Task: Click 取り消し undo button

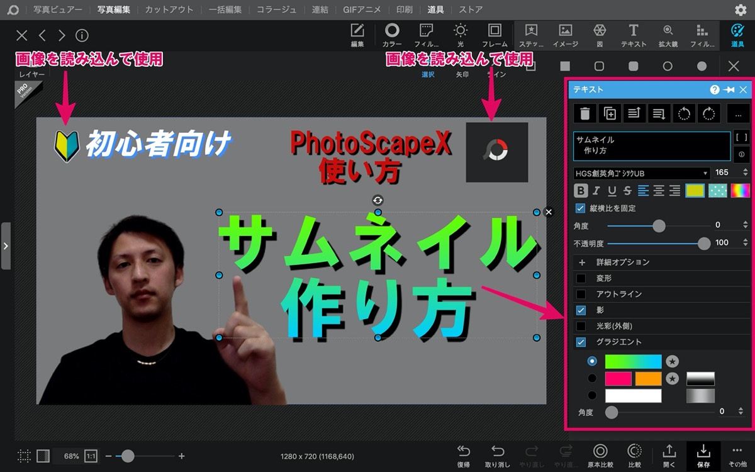Action: (x=497, y=456)
